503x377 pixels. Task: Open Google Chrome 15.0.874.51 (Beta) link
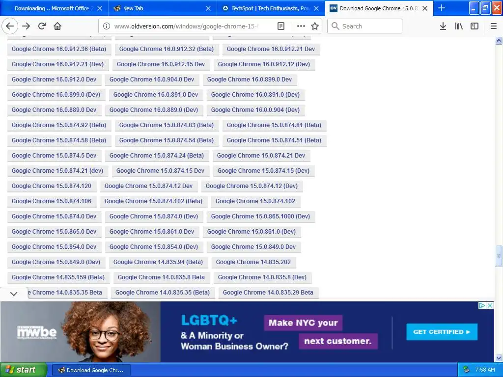(274, 140)
